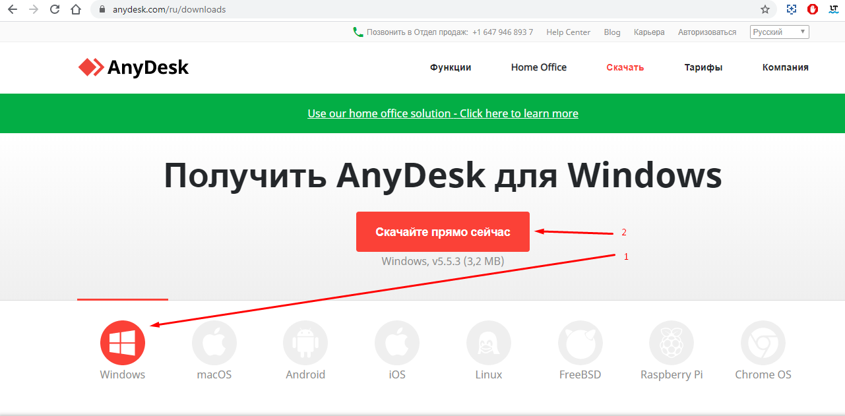Click the Linux label text

489,374
